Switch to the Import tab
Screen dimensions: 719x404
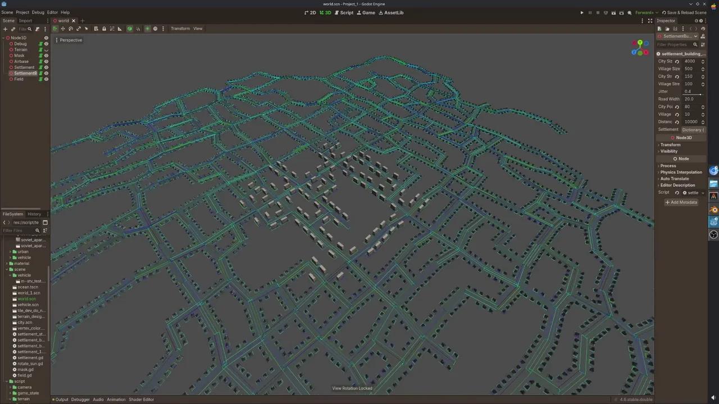25,21
